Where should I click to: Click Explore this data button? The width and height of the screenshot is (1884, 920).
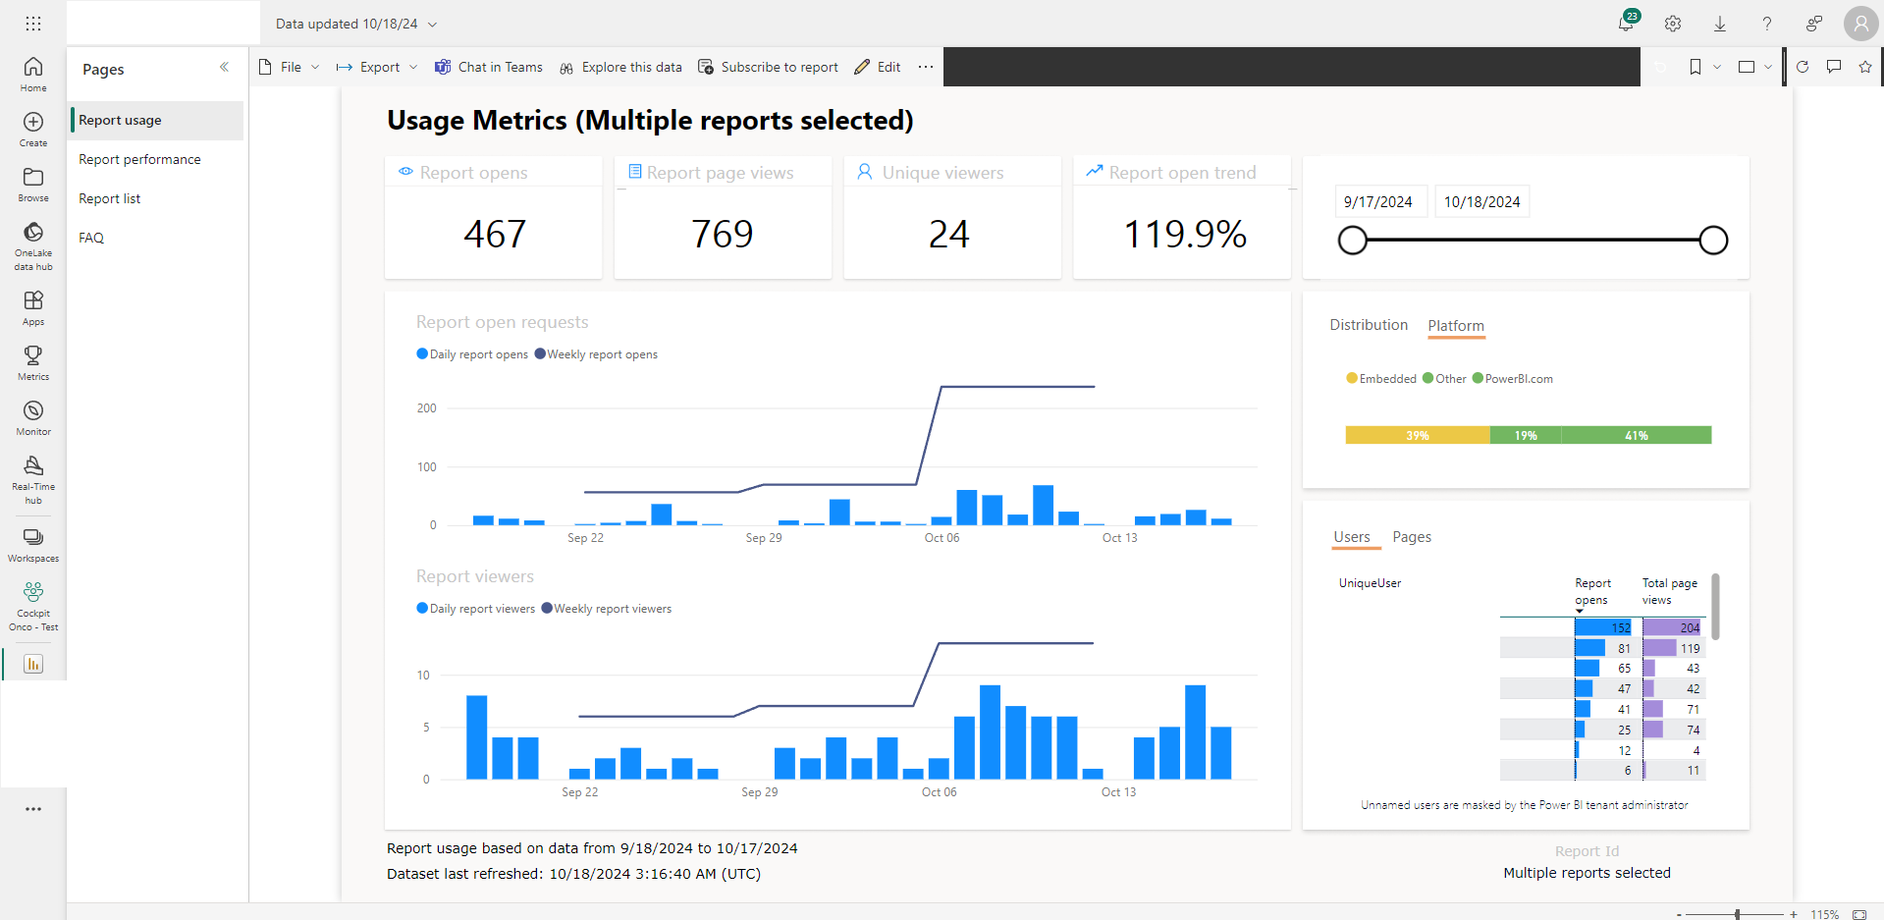[x=620, y=67]
